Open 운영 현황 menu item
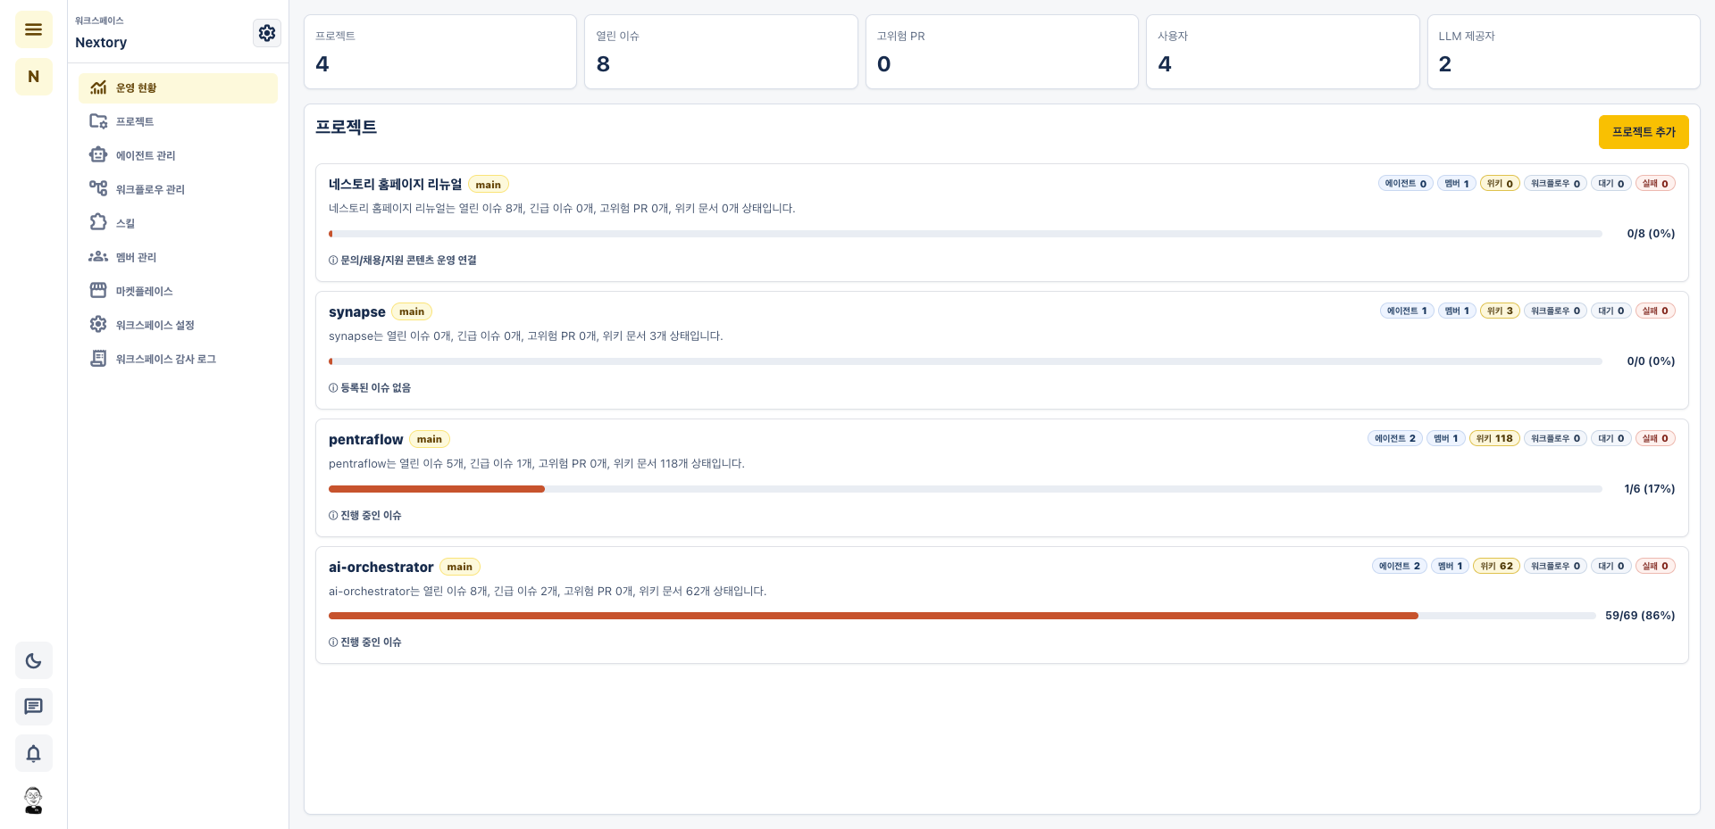This screenshot has height=829, width=1715. pyautogui.click(x=178, y=87)
